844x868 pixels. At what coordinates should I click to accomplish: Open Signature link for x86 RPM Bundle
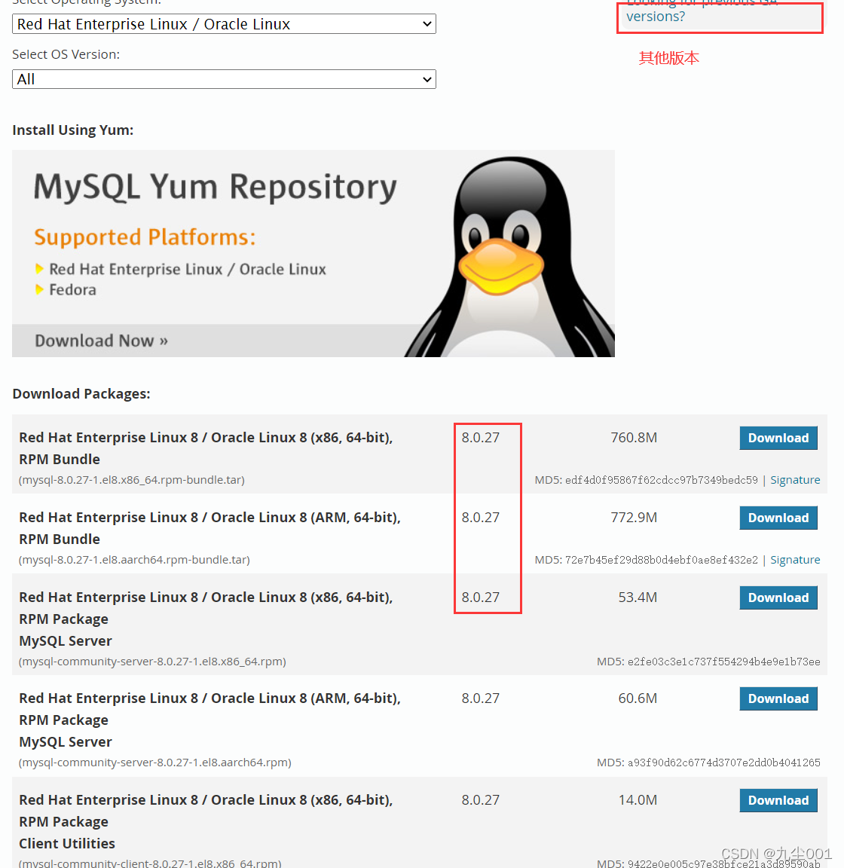[x=795, y=480]
